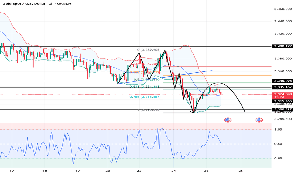The image size is (295, 174).
Task: Select the Fibonacci 0.236 level label
Action: (x=145, y=64)
